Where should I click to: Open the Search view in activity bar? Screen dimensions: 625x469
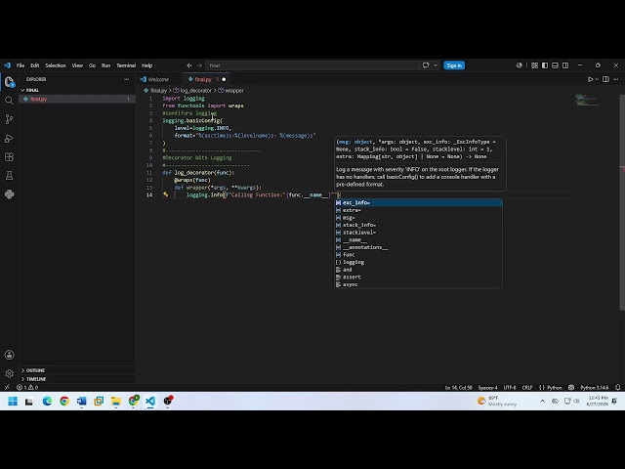click(x=9, y=100)
